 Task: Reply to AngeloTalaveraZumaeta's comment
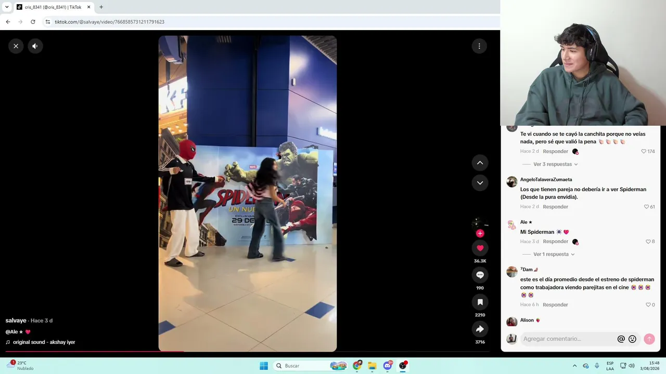[x=555, y=207]
